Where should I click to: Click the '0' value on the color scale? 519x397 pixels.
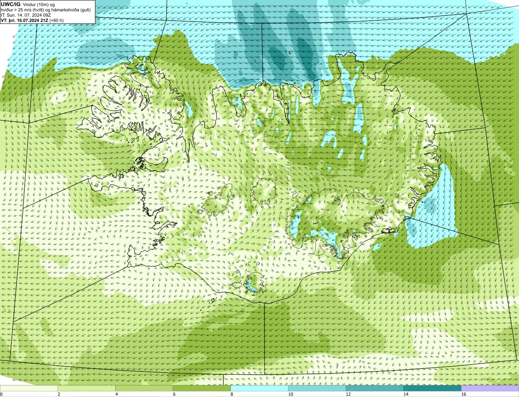tap(1, 394)
